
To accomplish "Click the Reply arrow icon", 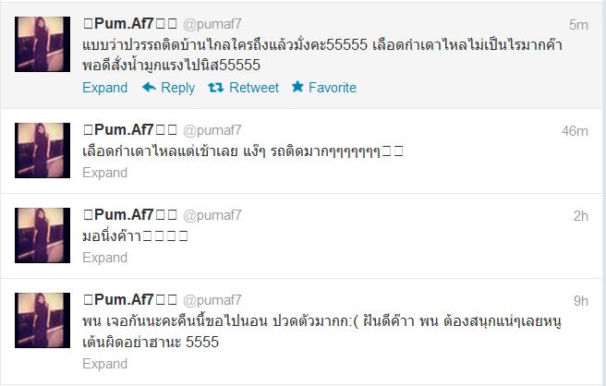I will tap(149, 88).
